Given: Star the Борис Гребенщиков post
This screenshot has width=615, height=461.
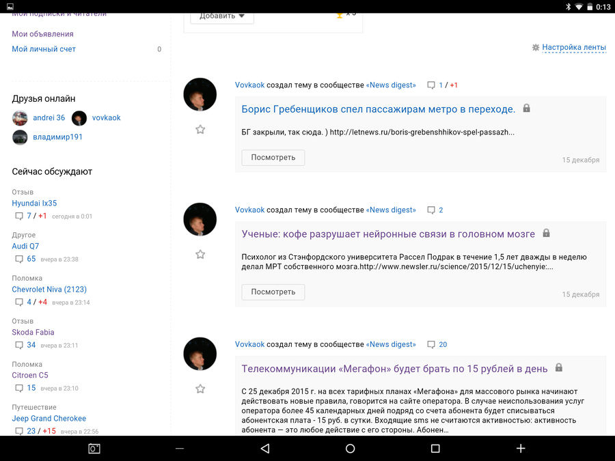Looking at the screenshot, I should point(200,129).
